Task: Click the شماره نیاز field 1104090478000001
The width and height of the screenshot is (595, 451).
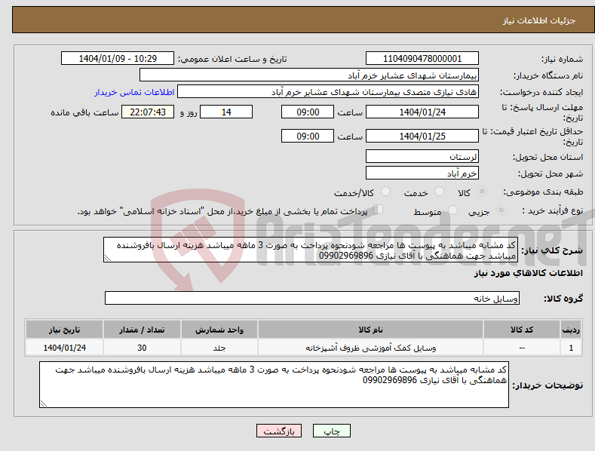Action: 422,59
